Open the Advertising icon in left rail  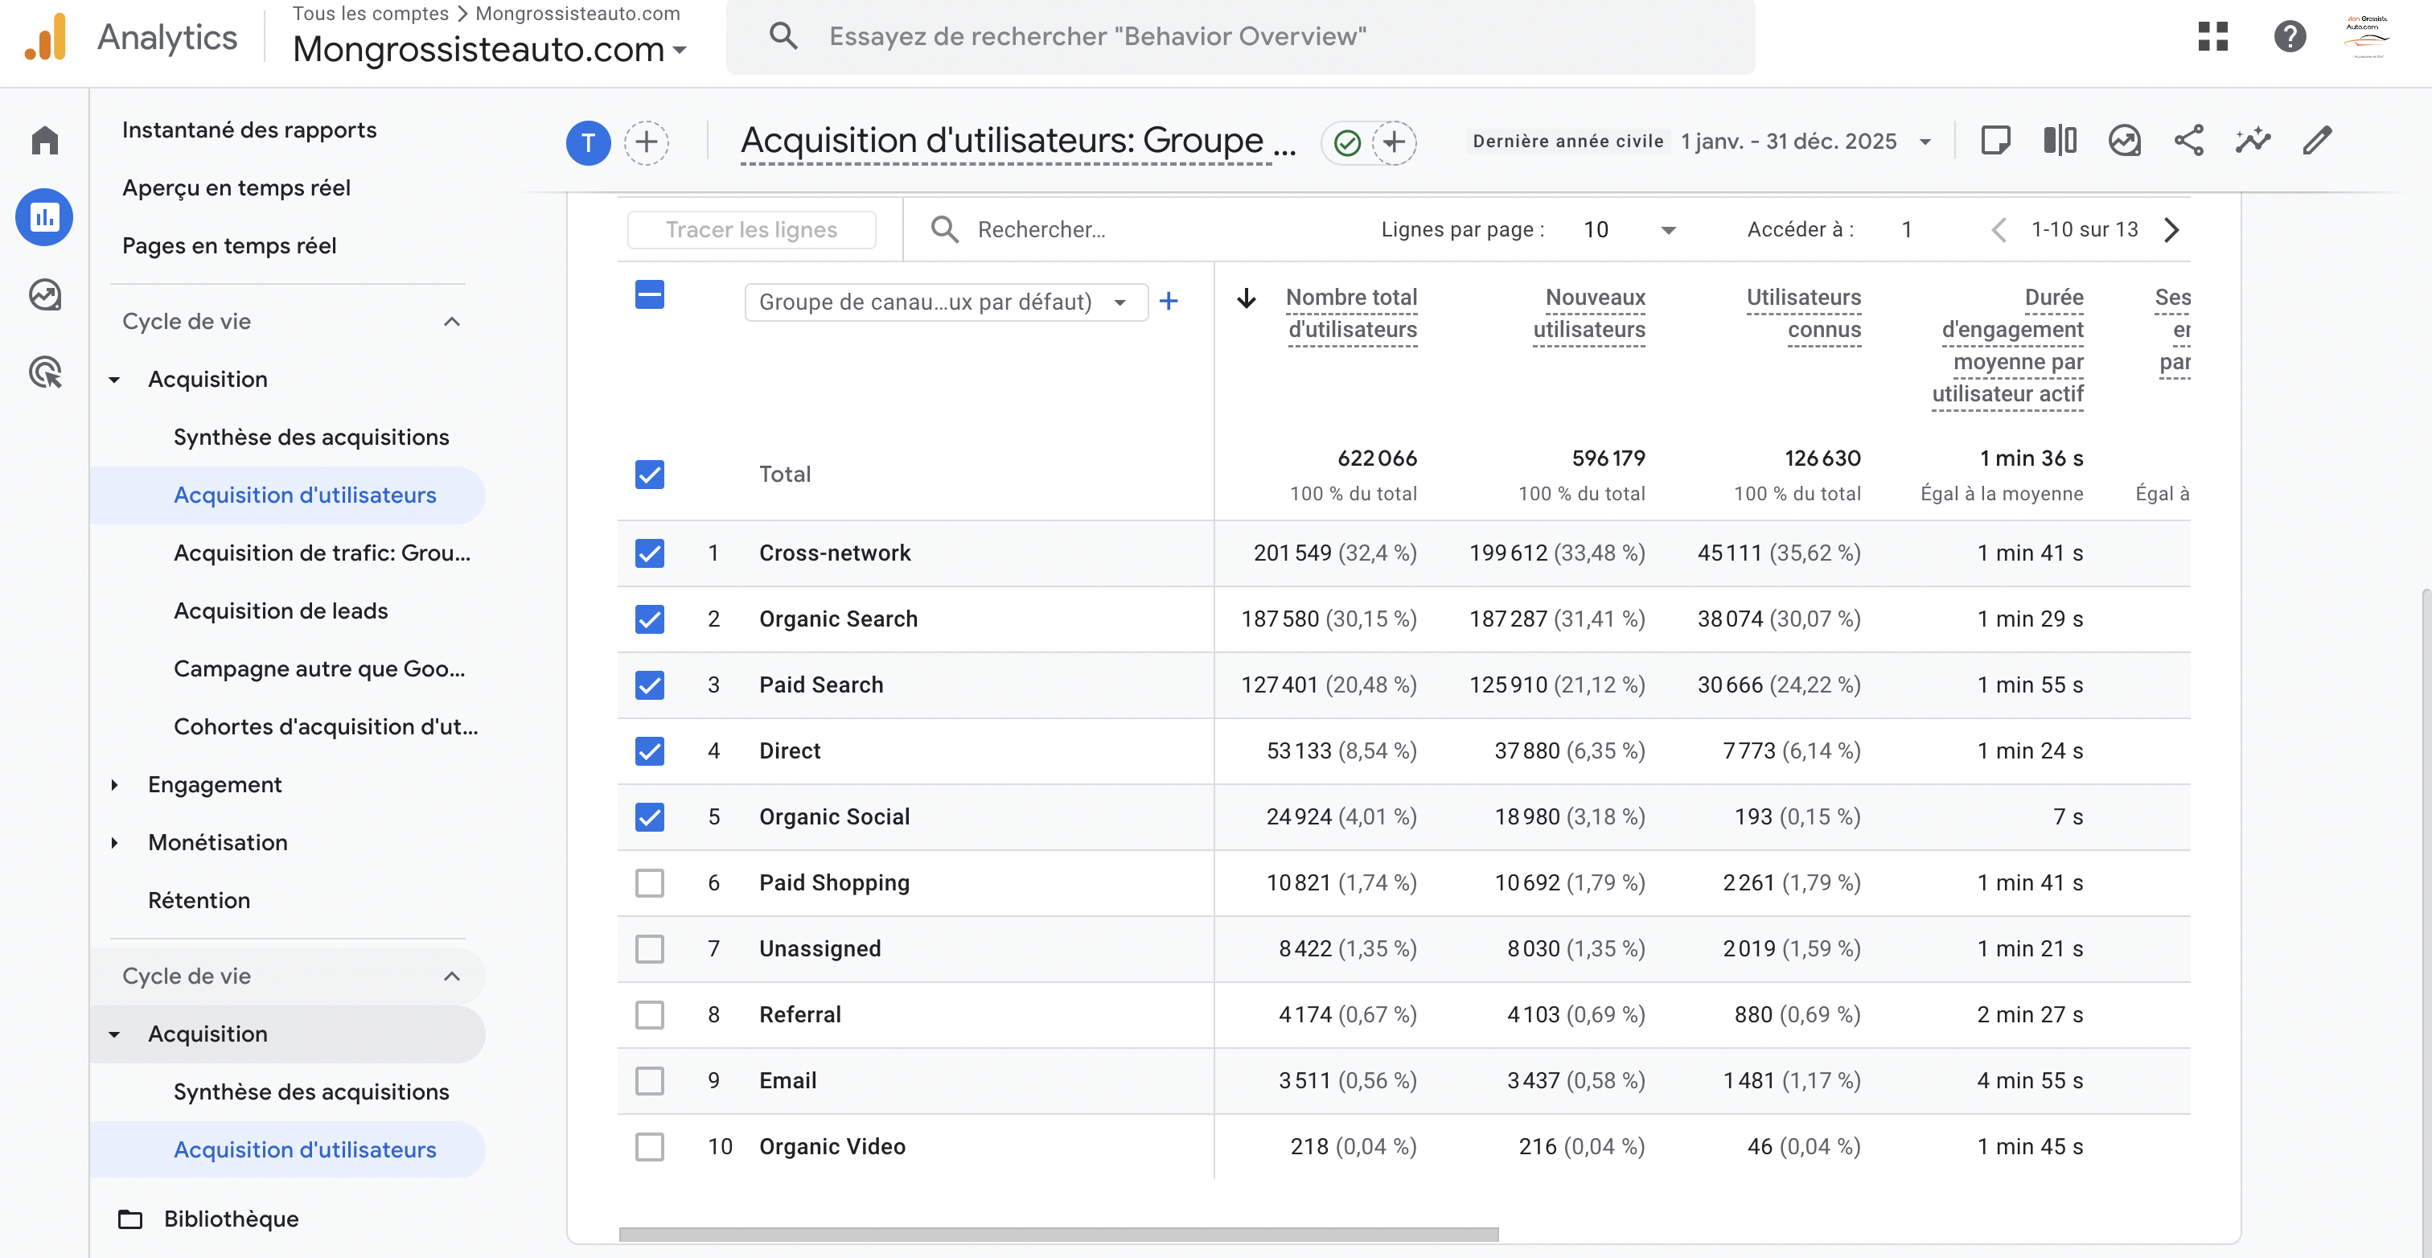tap(44, 372)
